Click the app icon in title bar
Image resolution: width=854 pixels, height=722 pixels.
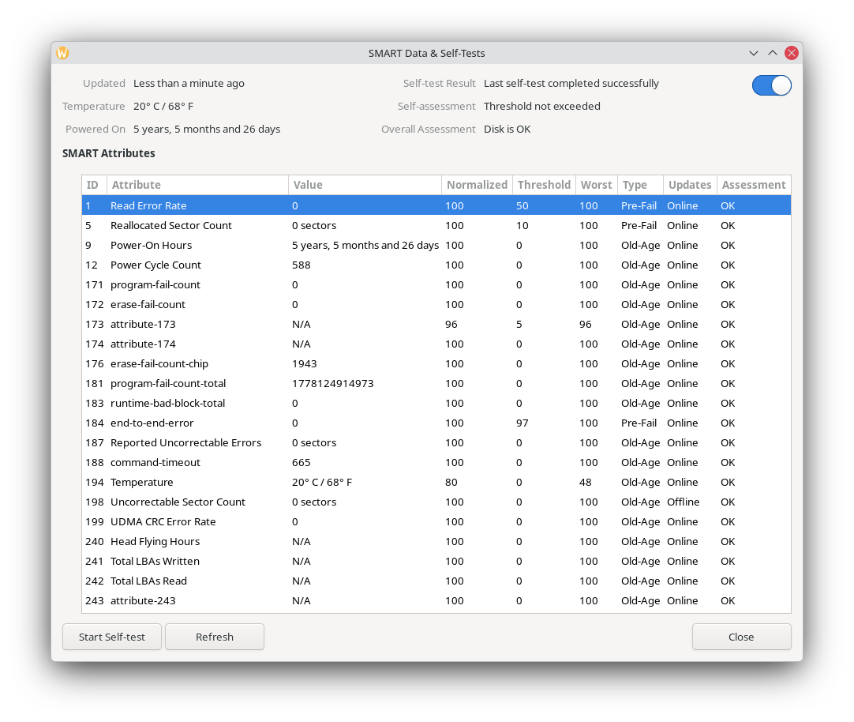62,53
